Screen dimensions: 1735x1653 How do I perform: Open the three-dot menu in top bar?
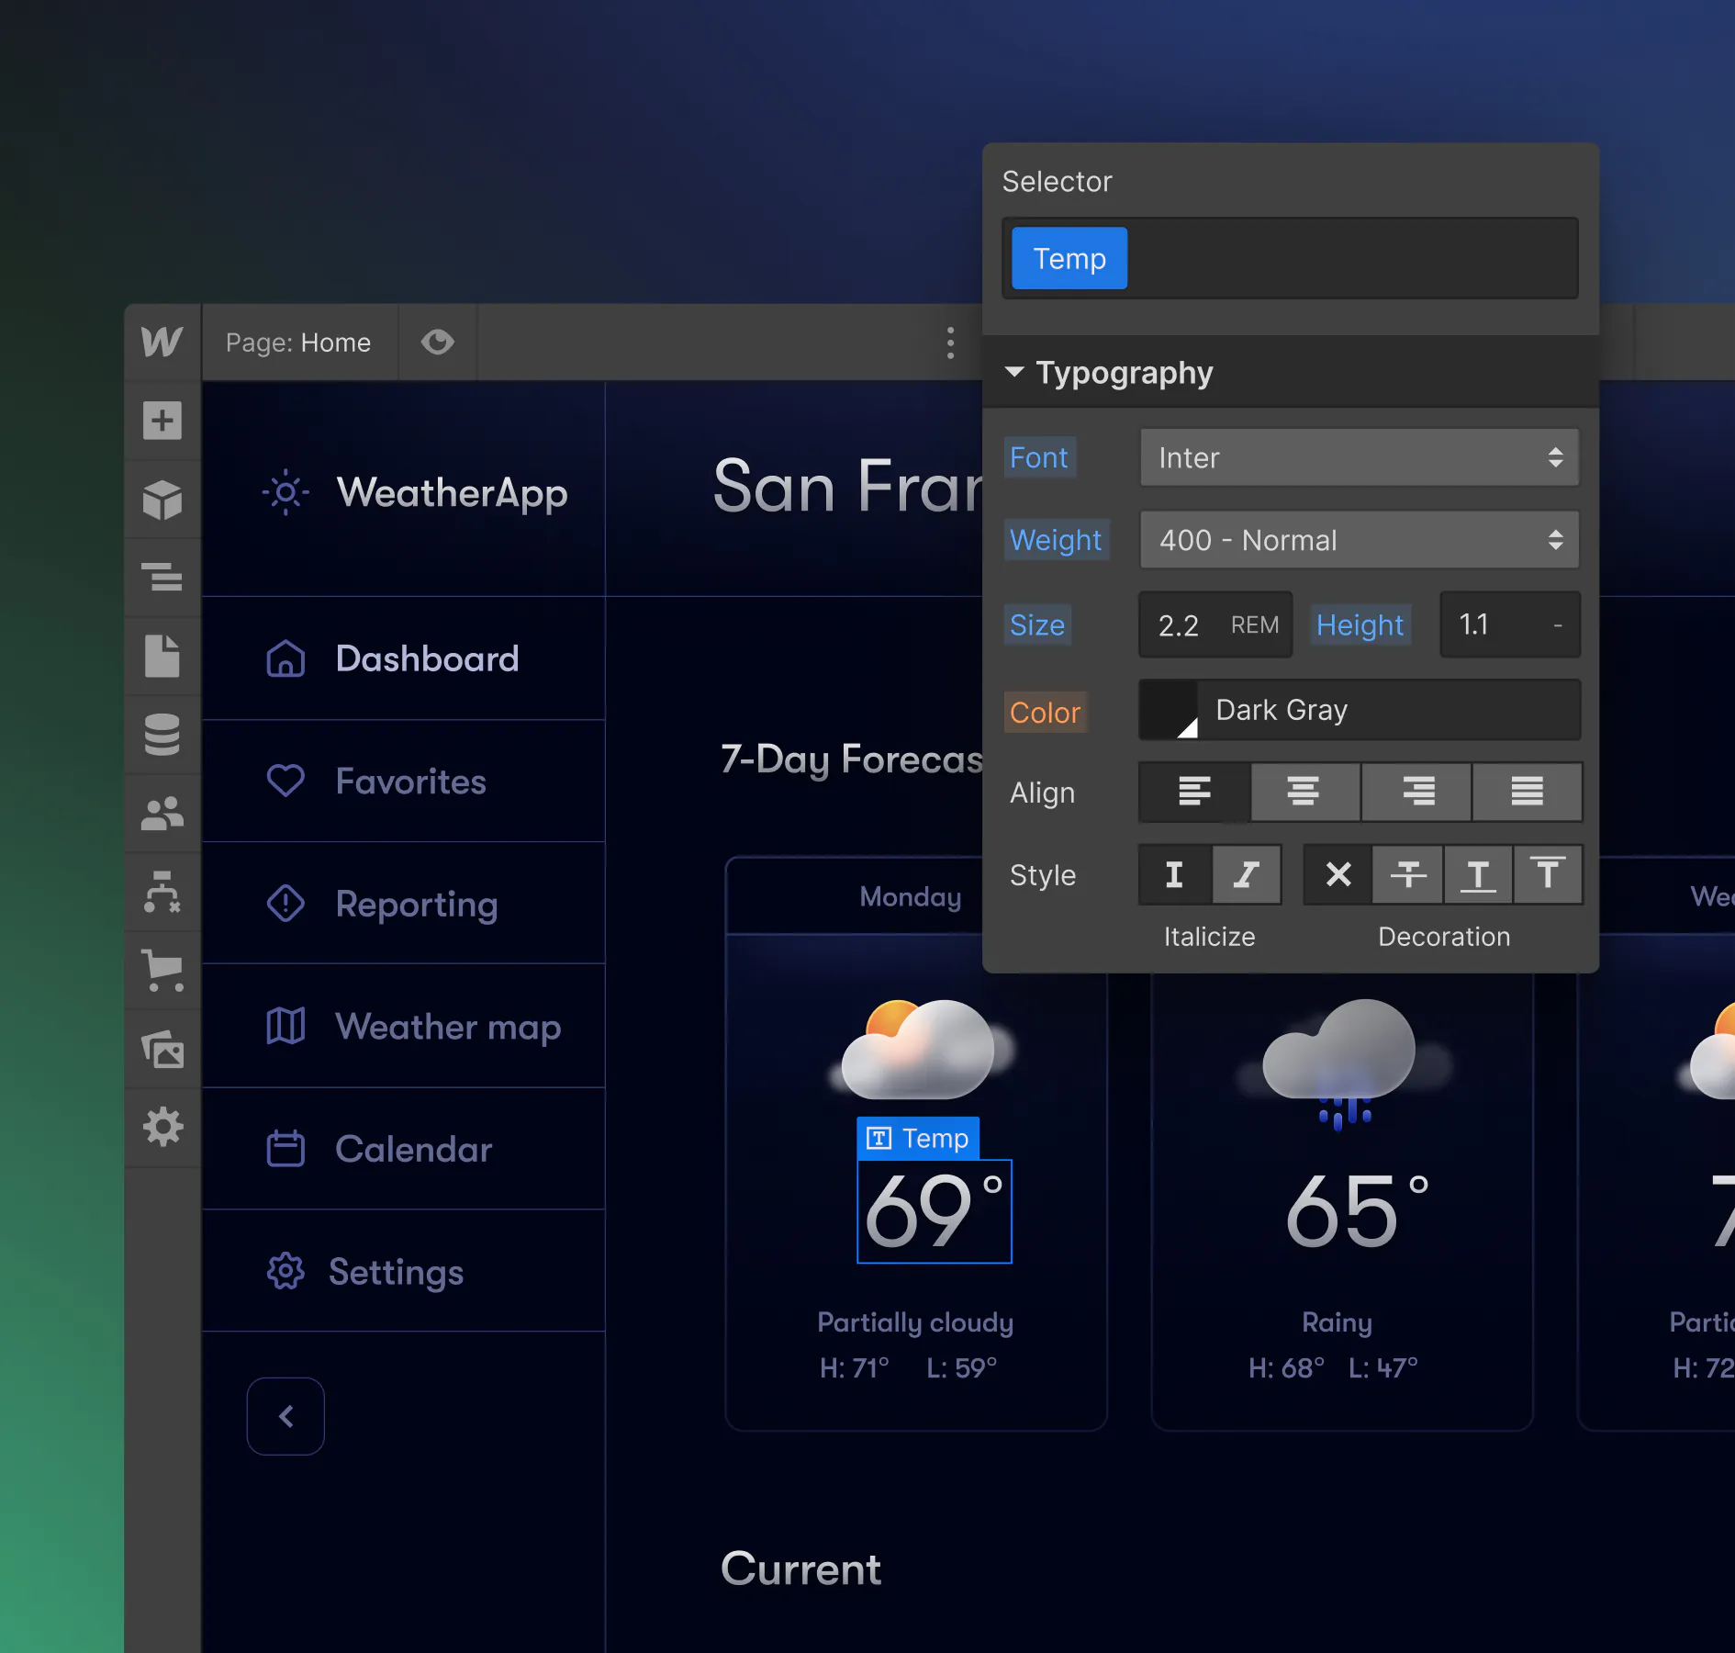pyautogui.click(x=950, y=343)
